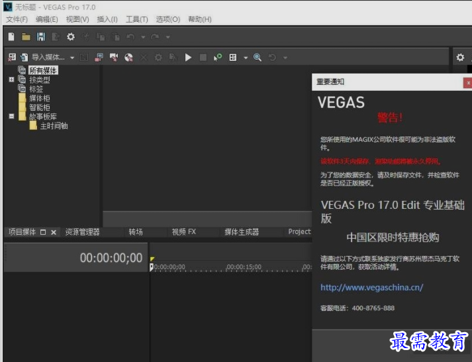The image size is (472, 362).
Task: Toggle the Auto Preview icon with green play
Action: tap(218, 57)
